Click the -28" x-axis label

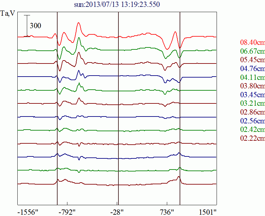[117, 212]
